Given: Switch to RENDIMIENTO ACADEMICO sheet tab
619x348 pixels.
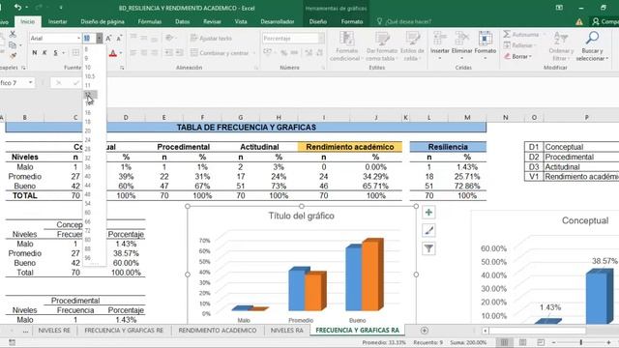Looking at the screenshot, I should tap(218, 331).
